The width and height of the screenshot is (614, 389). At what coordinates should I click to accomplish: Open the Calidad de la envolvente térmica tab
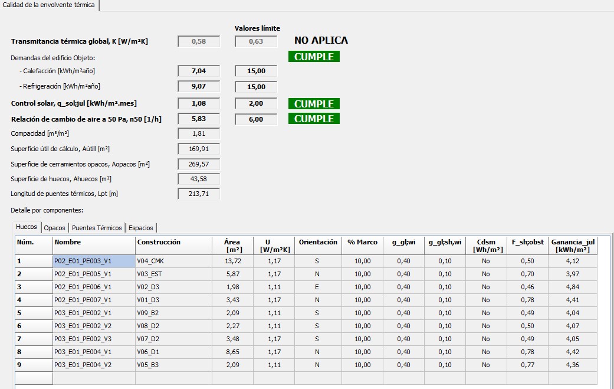[x=49, y=5]
